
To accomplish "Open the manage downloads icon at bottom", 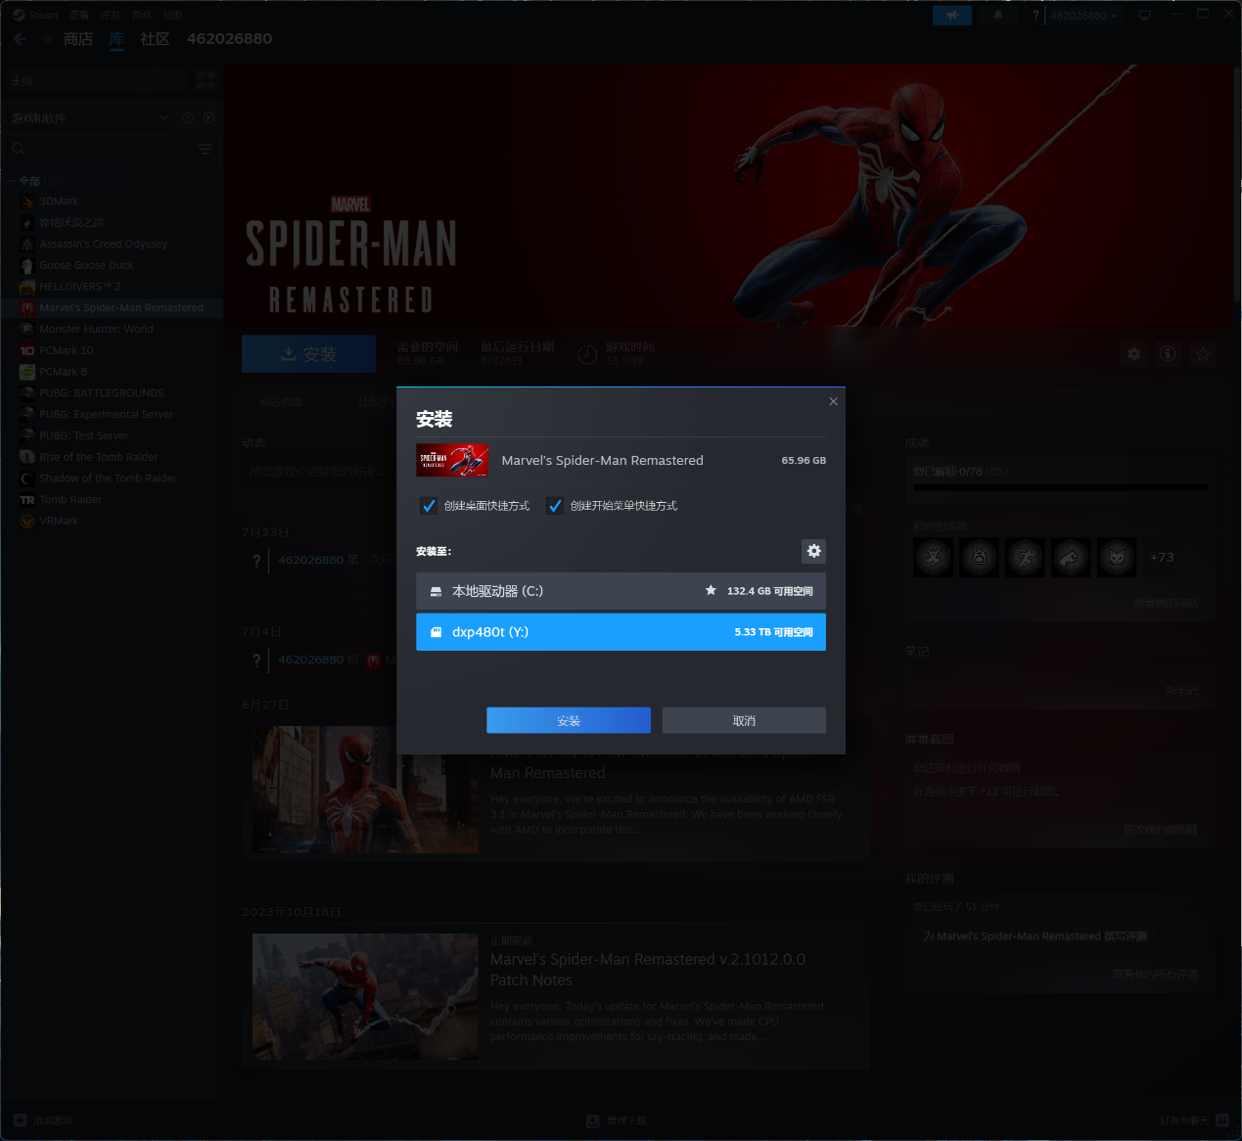I will click(x=592, y=1120).
